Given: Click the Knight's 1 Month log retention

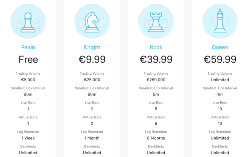Looking at the screenshot, I should click(92, 138).
